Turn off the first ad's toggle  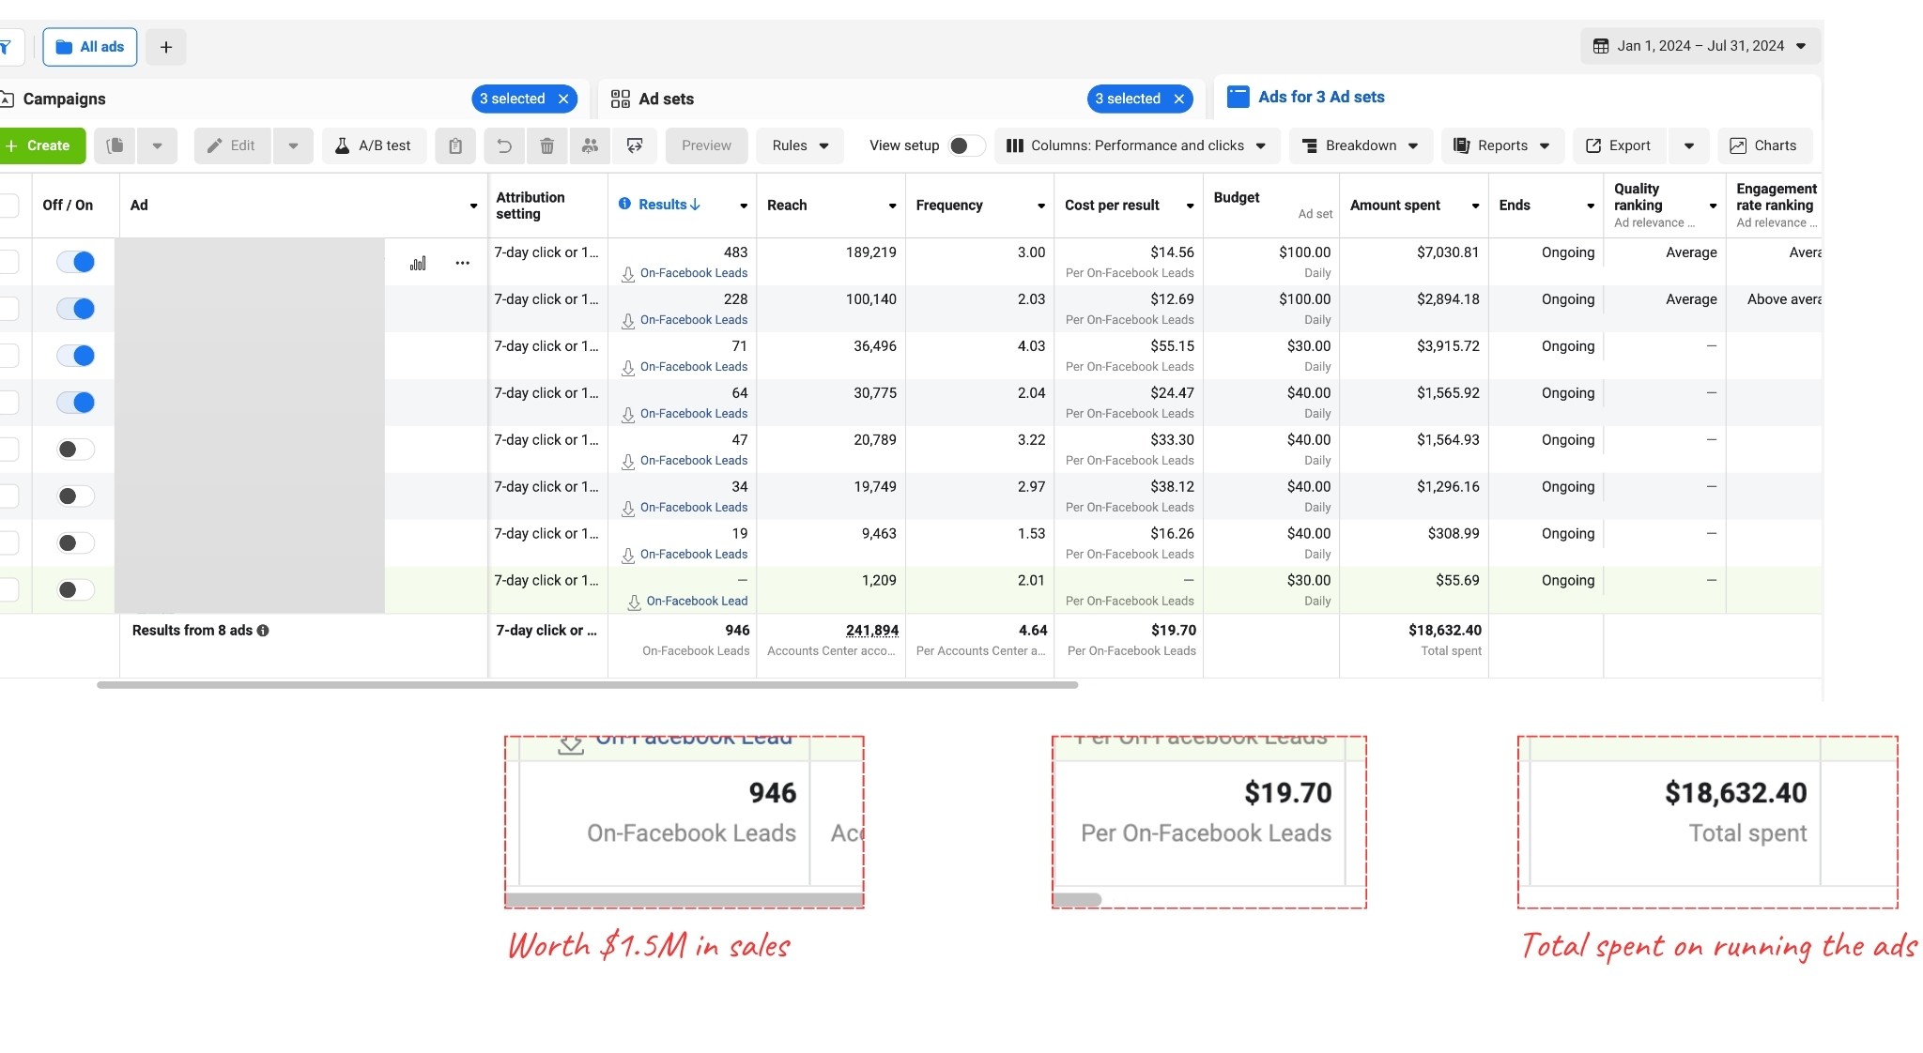tap(75, 262)
